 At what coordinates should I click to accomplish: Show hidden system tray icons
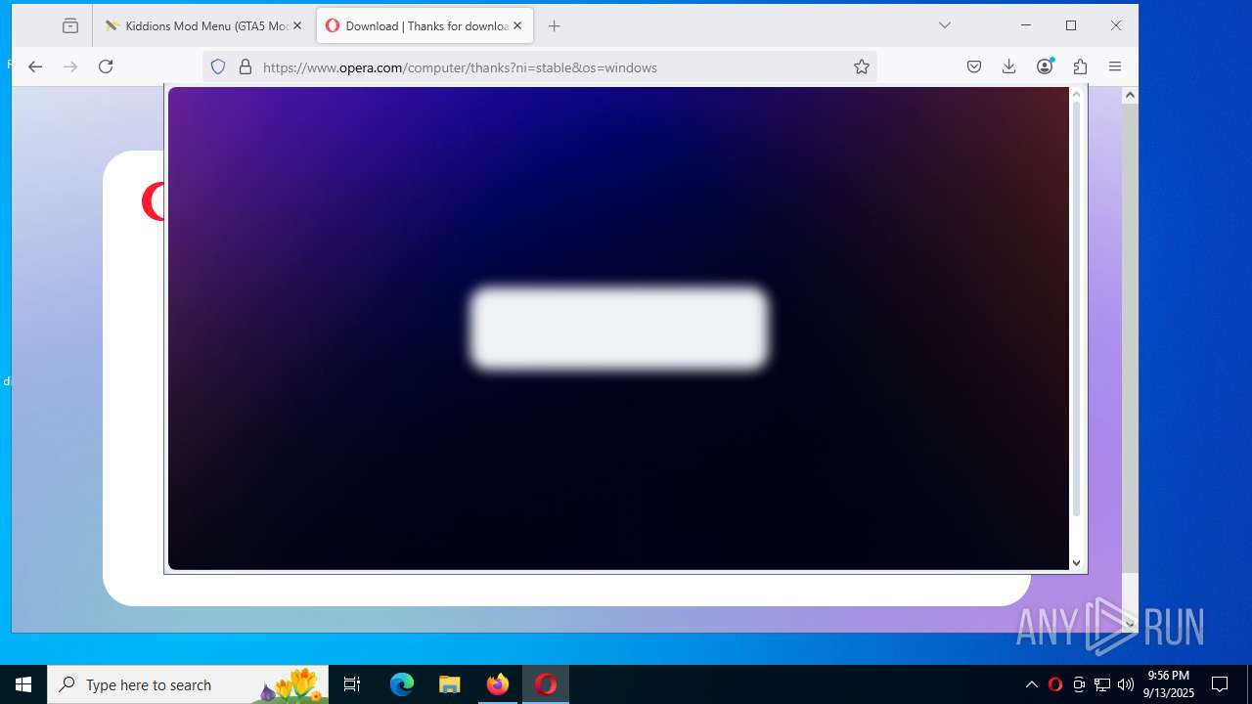(x=1031, y=684)
